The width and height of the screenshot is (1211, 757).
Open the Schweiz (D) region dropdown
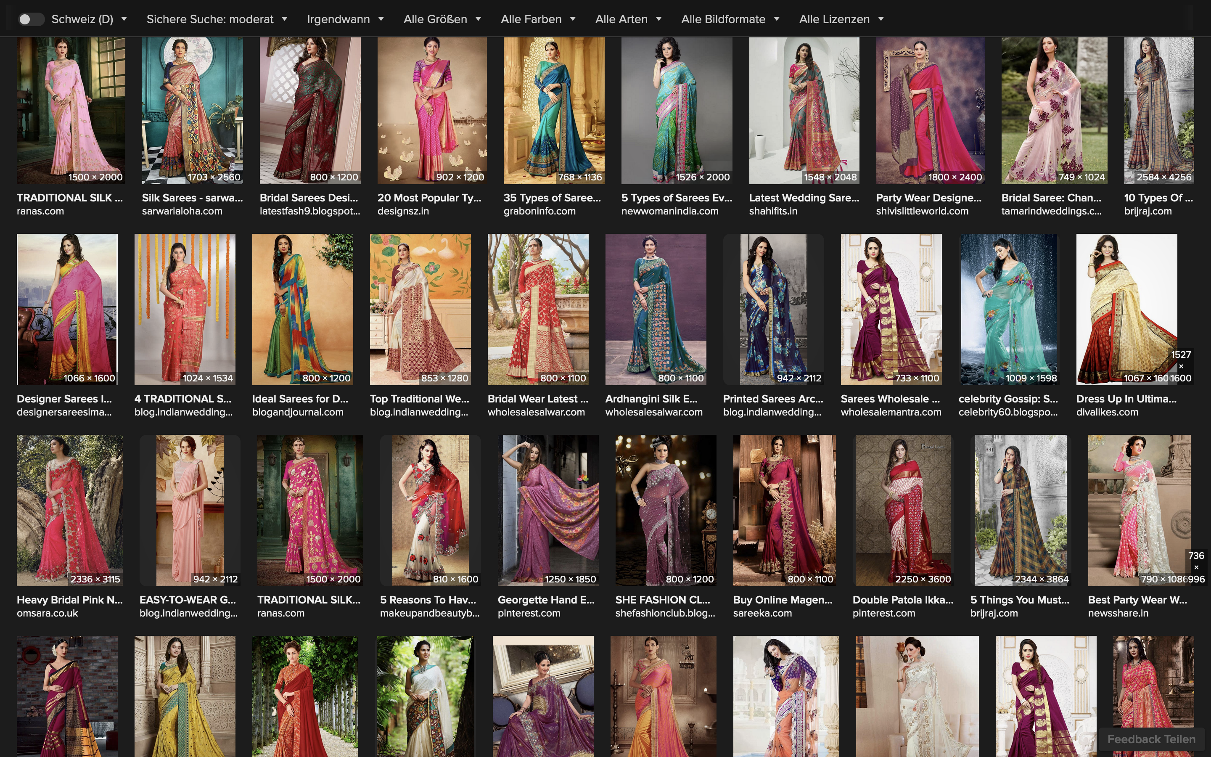(x=90, y=19)
